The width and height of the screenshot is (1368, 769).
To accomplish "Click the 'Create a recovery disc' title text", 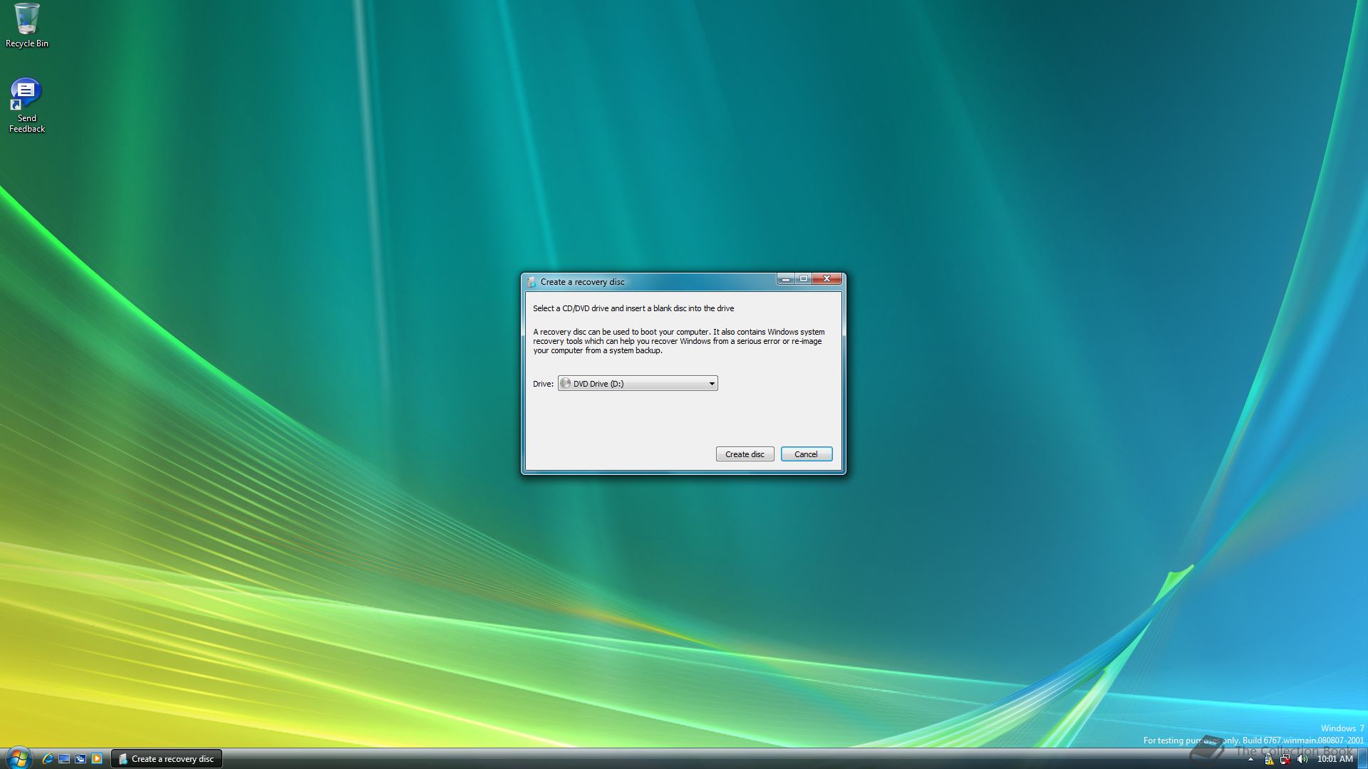I will click(x=582, y=282).
